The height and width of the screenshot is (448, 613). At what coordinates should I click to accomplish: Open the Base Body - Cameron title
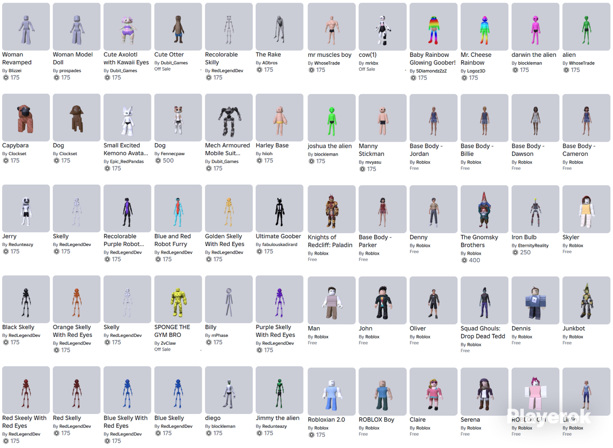pos(579,150)
